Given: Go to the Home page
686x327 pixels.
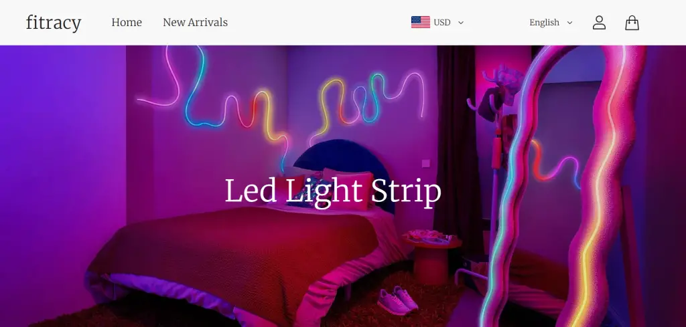Looking at the screenshot, I should 127,22.
